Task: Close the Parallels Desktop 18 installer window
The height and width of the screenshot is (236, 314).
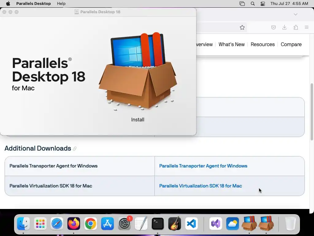Action: click(x=4, y=12)
